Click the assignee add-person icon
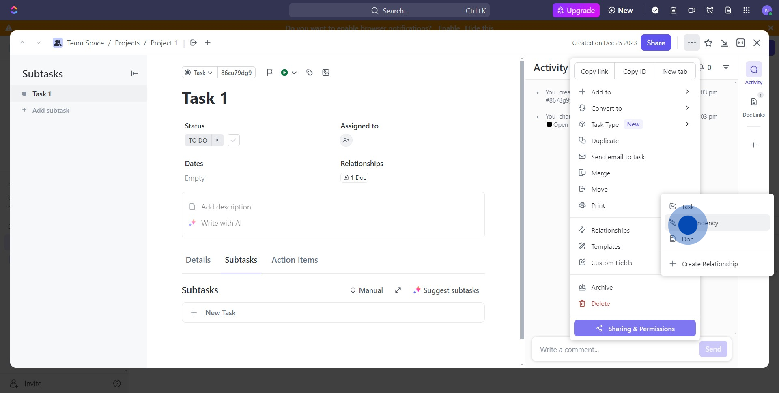Image resolution: width=779 pixels, height=393 pixels. click(x=346, y=140)
